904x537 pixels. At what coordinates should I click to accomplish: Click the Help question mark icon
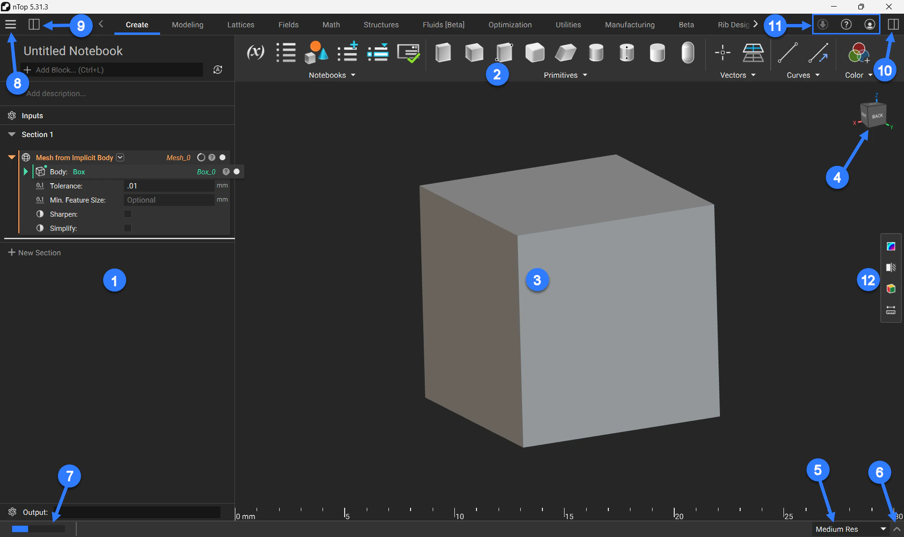pyautogui.click(x=846, y=24)
